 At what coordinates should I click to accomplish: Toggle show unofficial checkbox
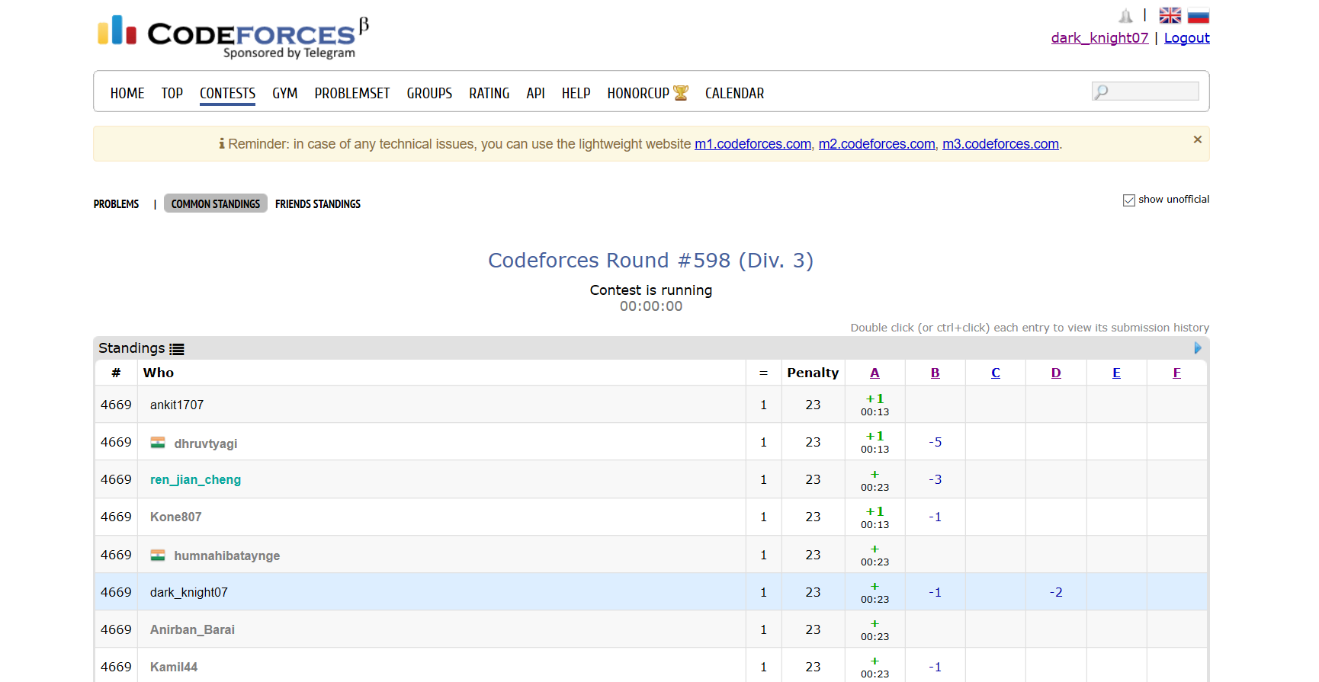1128,200
